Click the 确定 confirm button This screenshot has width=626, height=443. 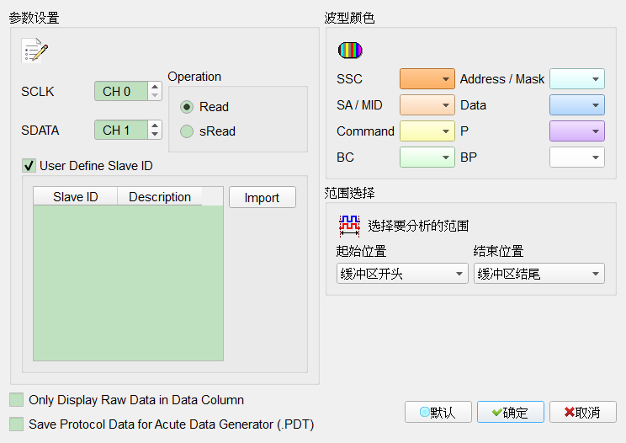click(x=510, y=412)
